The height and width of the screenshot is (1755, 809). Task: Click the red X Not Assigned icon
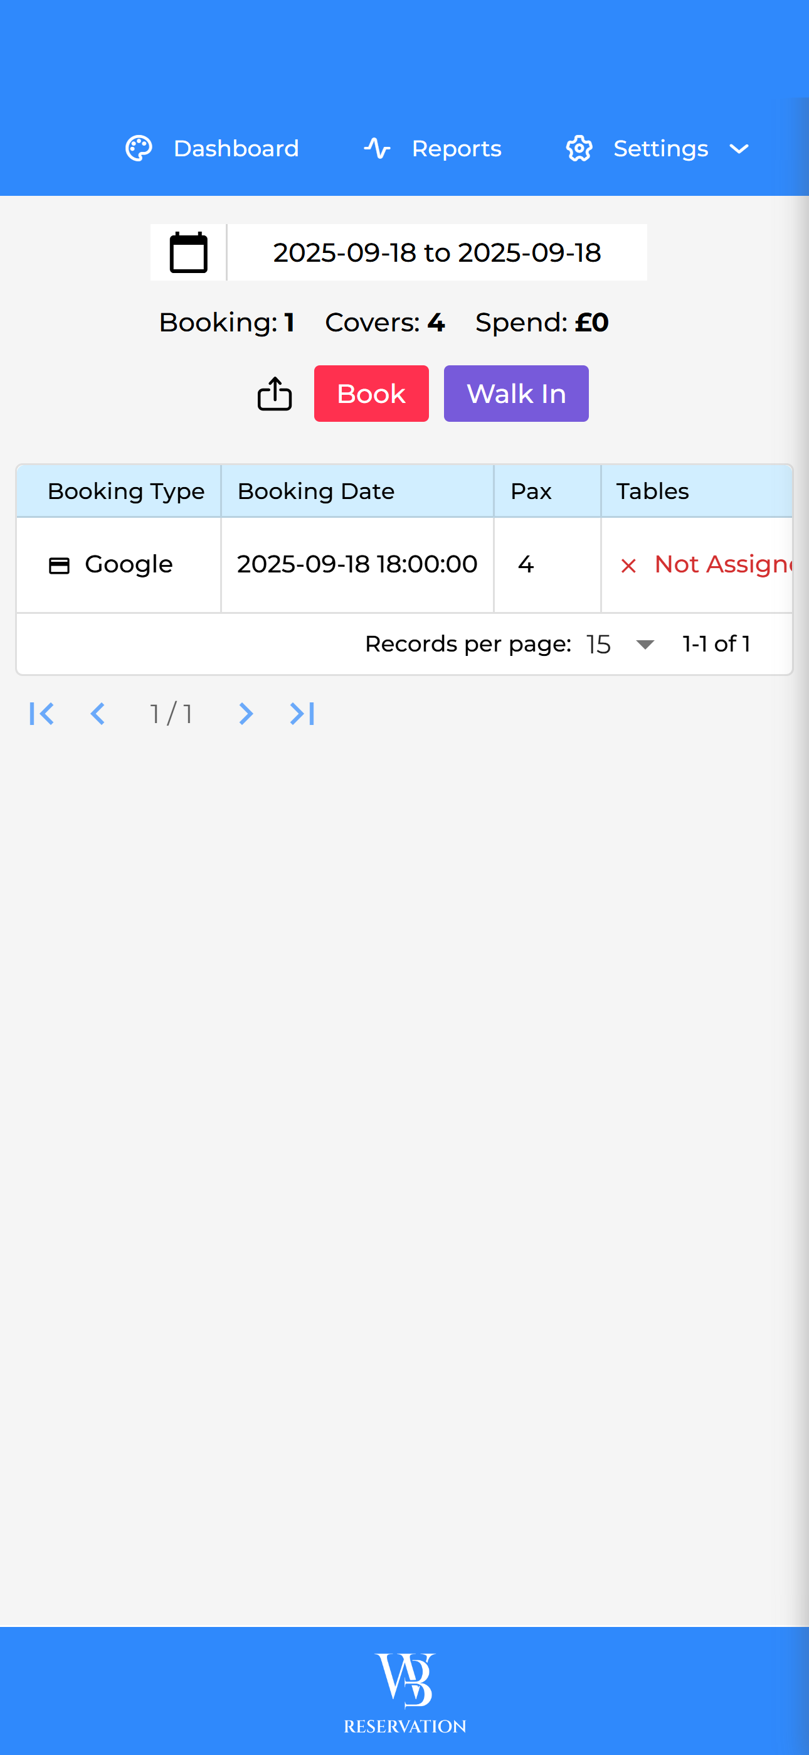coord(628,566)
